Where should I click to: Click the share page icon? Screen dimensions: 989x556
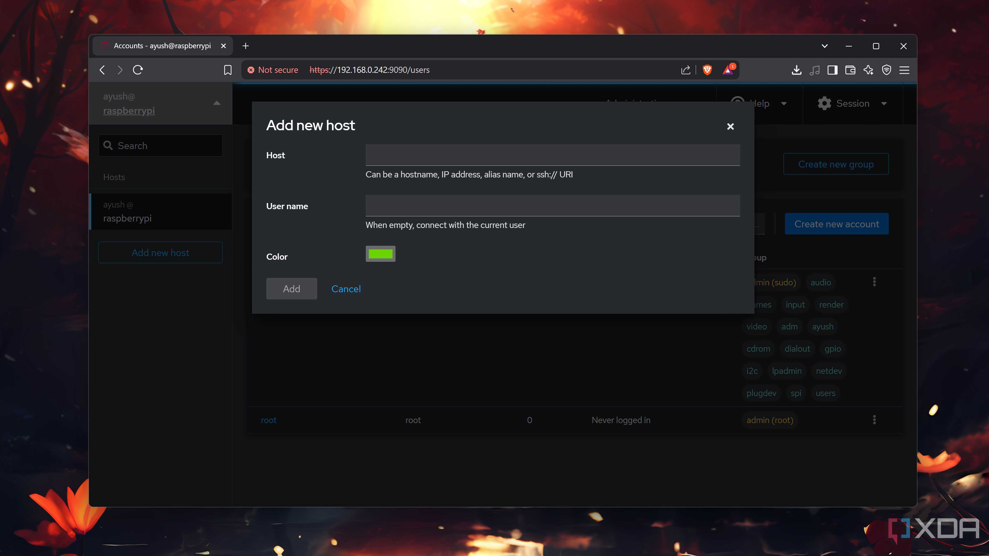click(x=686, y=70)
